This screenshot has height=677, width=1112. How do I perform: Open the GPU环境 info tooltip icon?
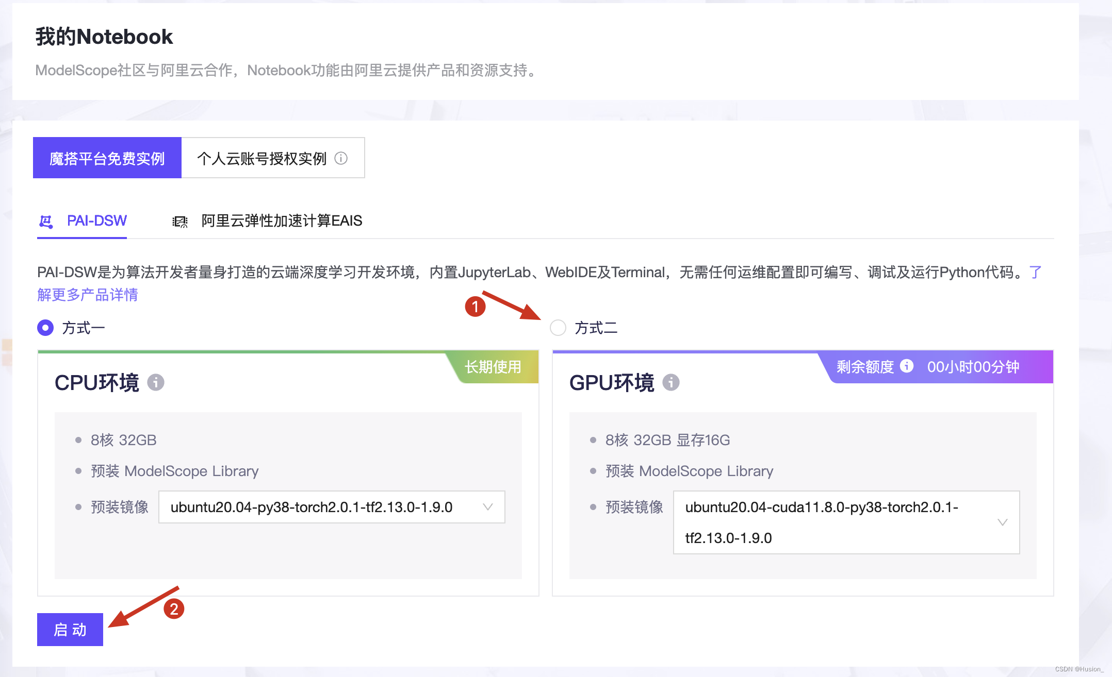point(671,383)
